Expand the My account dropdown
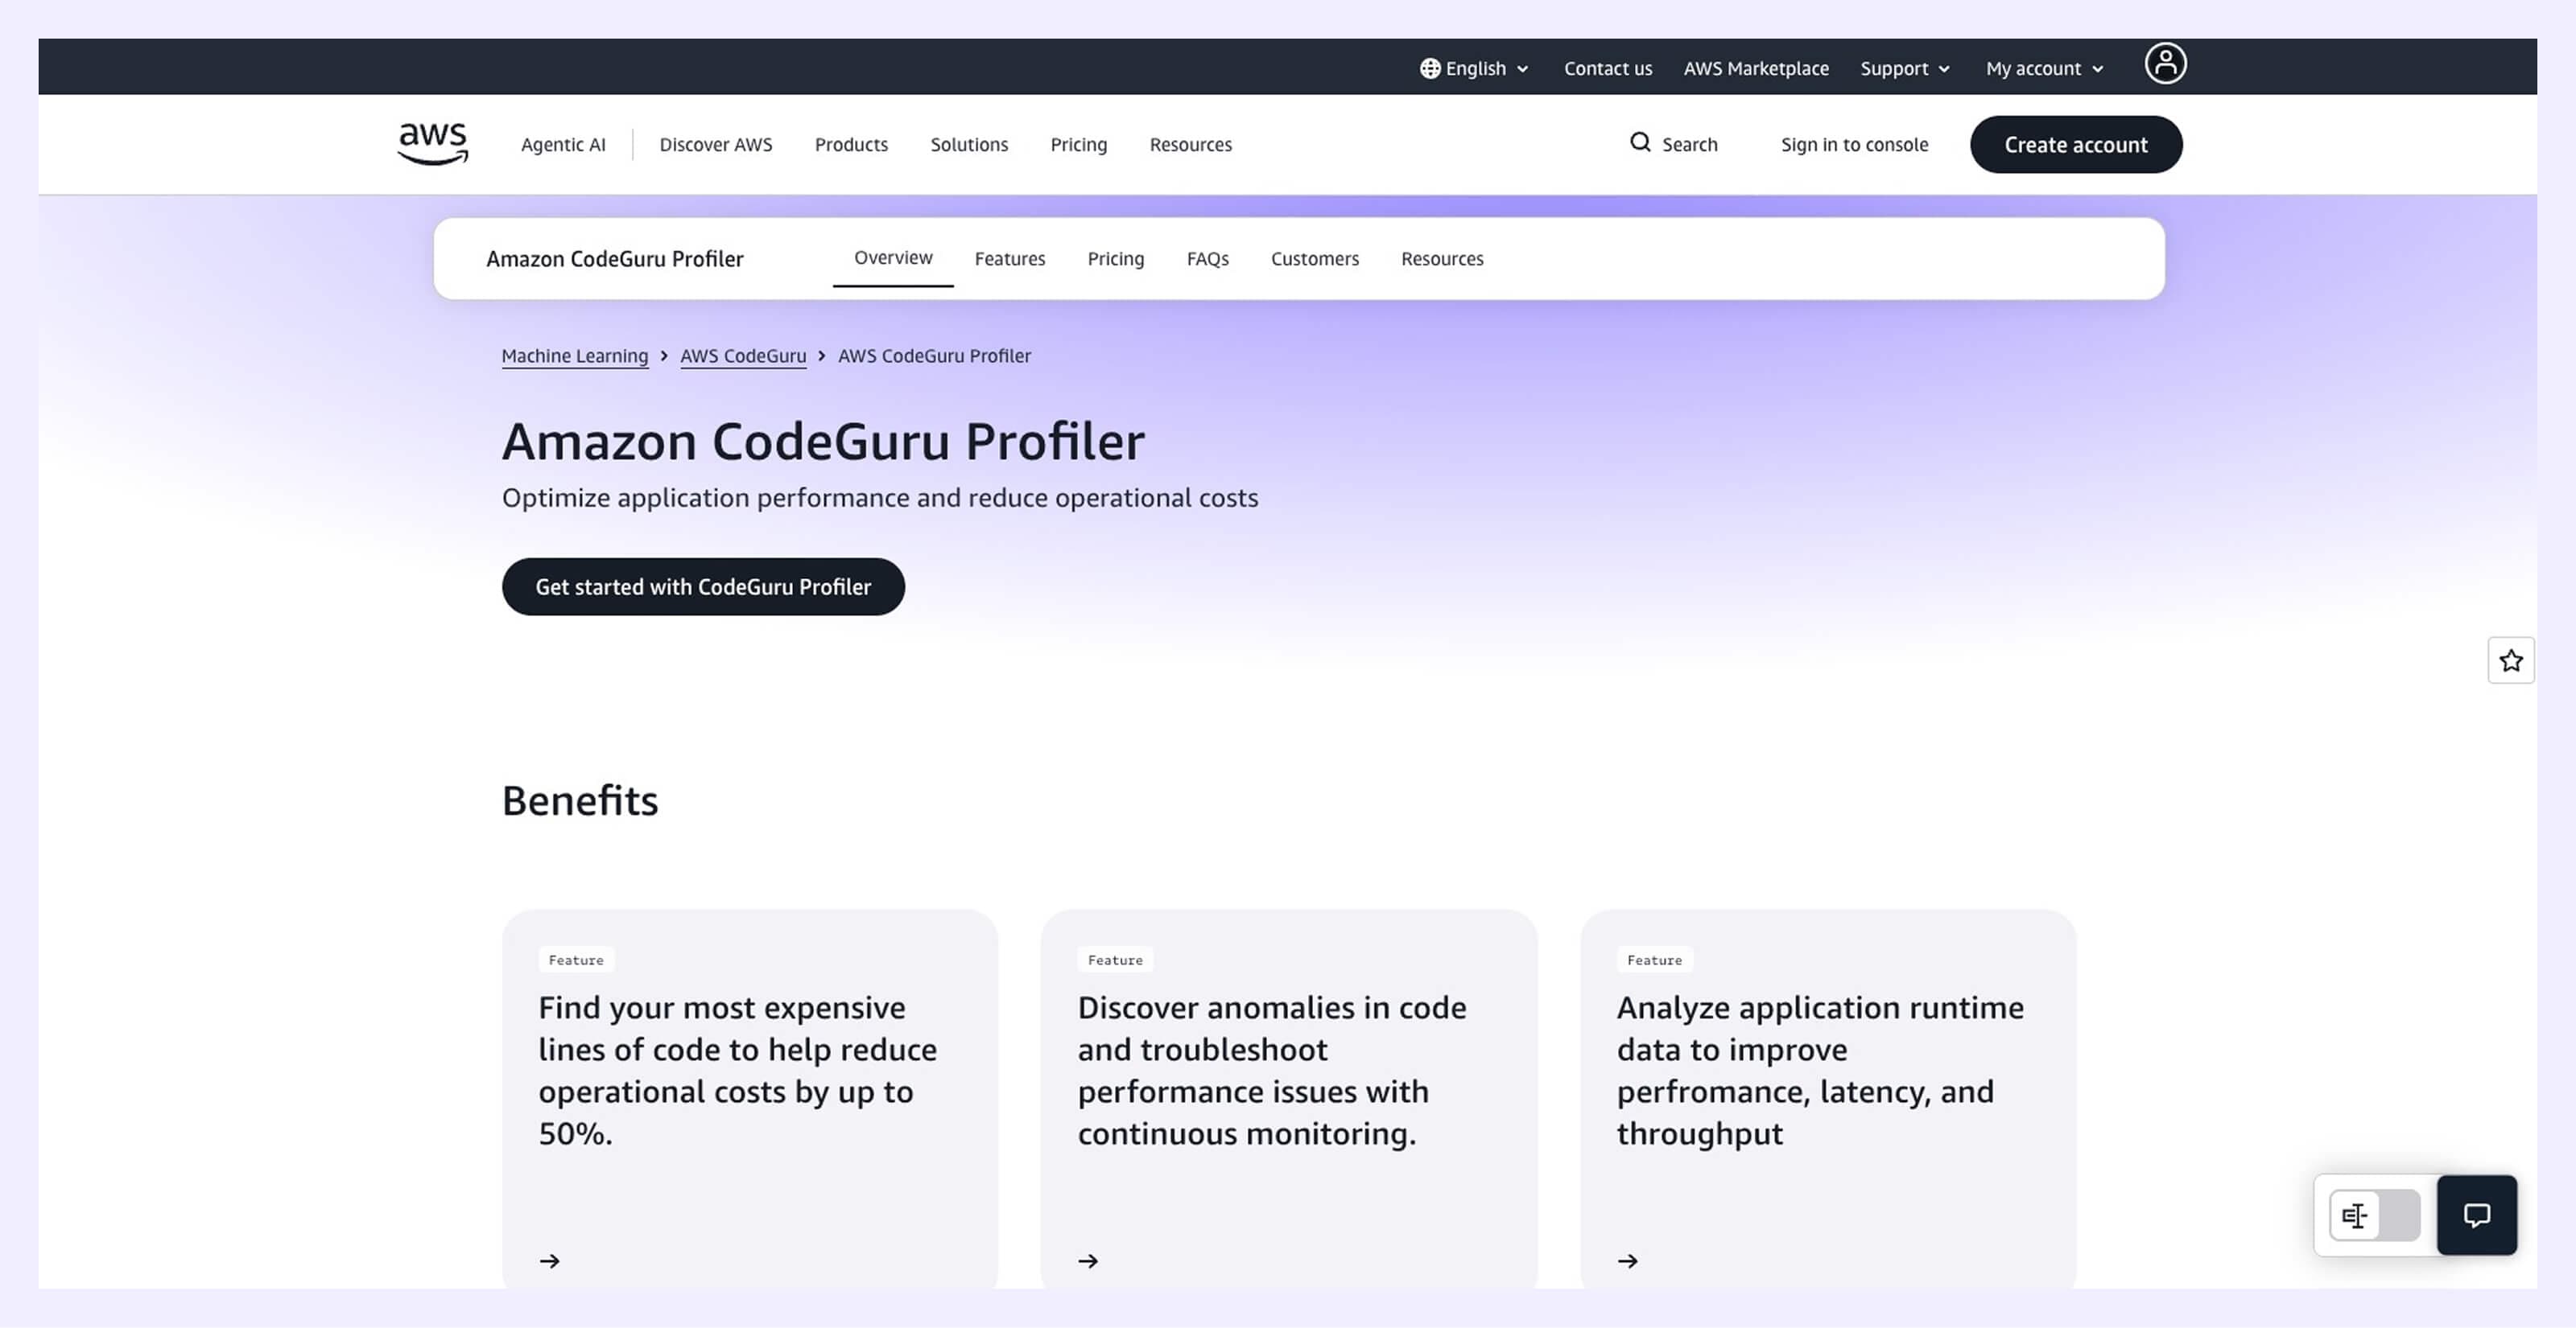Screen dimensions: 2576x1328 click(x=2045, y=68)
